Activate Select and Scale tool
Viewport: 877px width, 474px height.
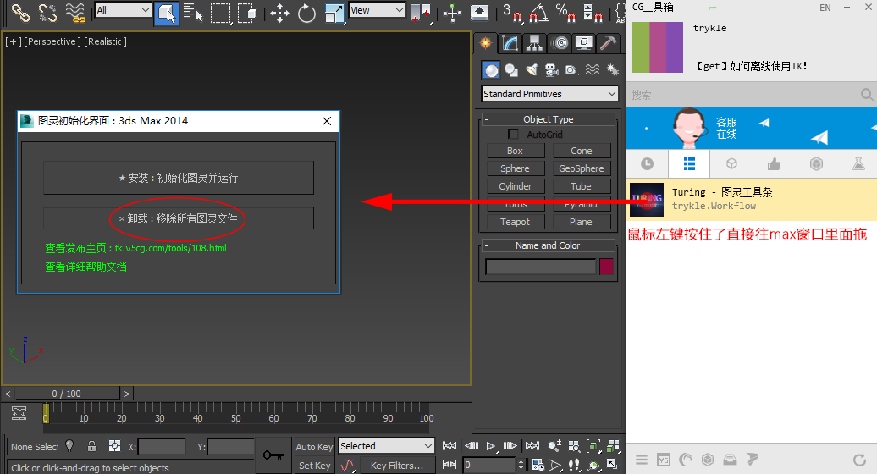[334, 13]
